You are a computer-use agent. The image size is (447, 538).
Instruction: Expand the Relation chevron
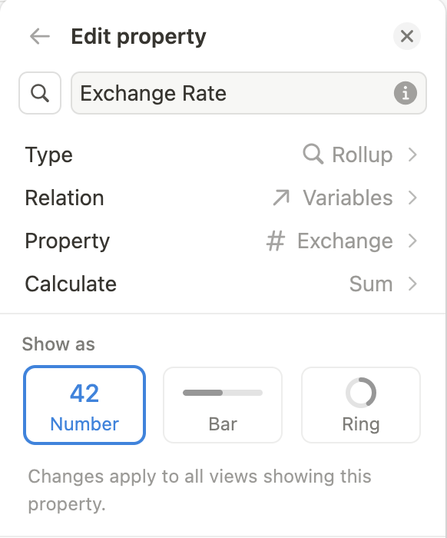pyautogui.click(x=412, y=198)
